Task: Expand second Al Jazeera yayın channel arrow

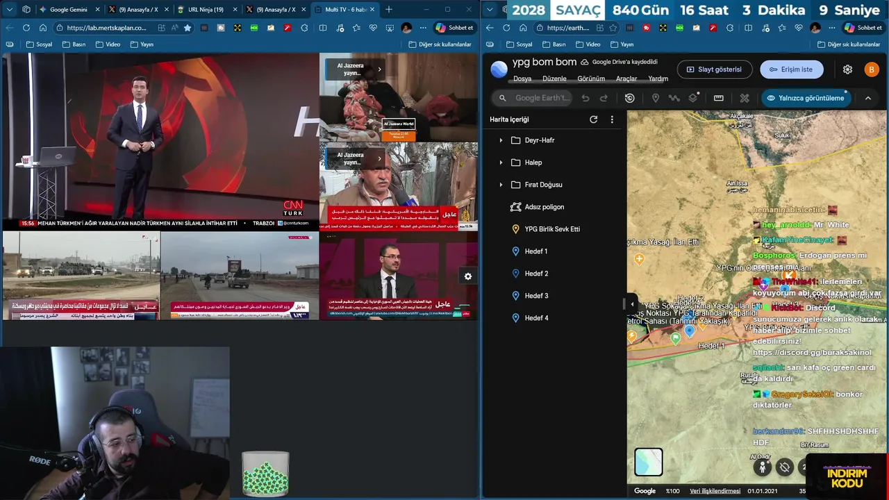Action: (379, 159)
